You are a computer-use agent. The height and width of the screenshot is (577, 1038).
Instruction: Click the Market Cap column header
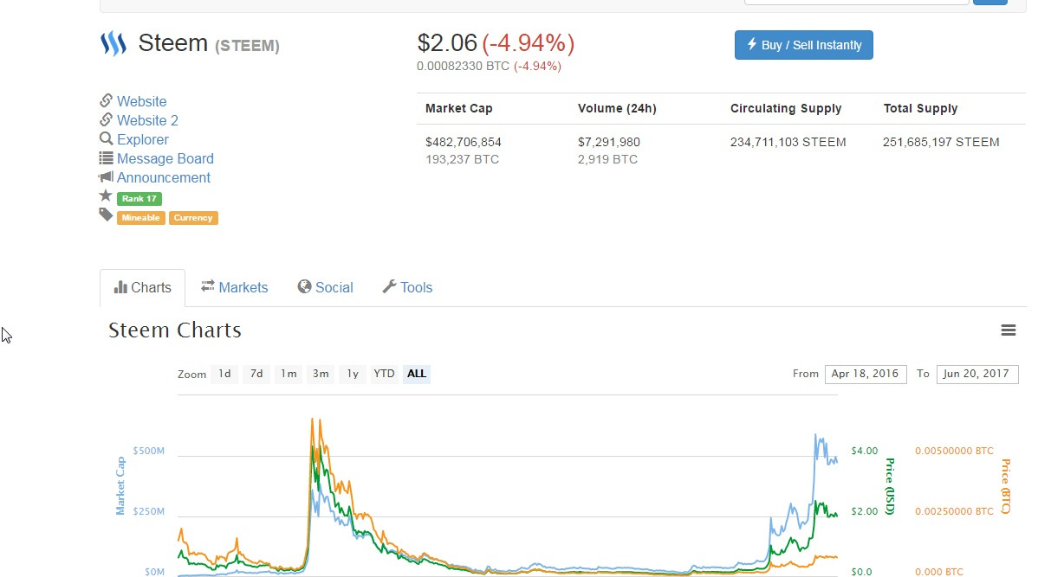[458, 108]
